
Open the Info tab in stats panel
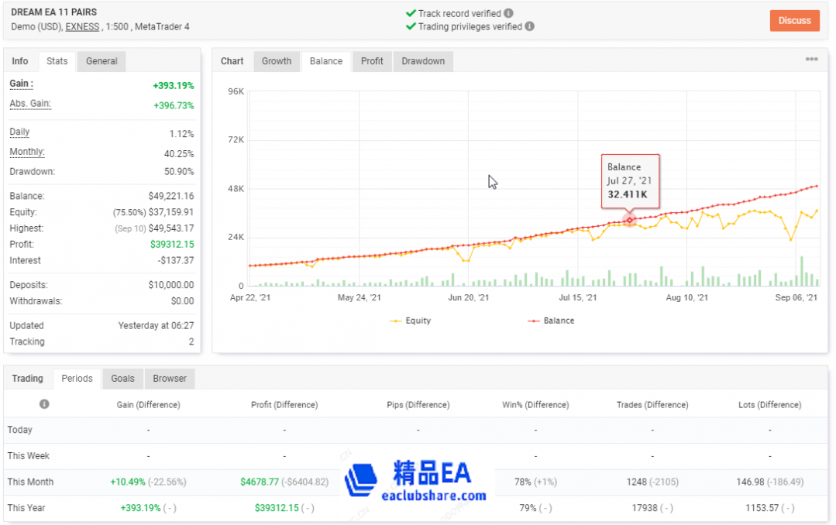pos(20,61)
